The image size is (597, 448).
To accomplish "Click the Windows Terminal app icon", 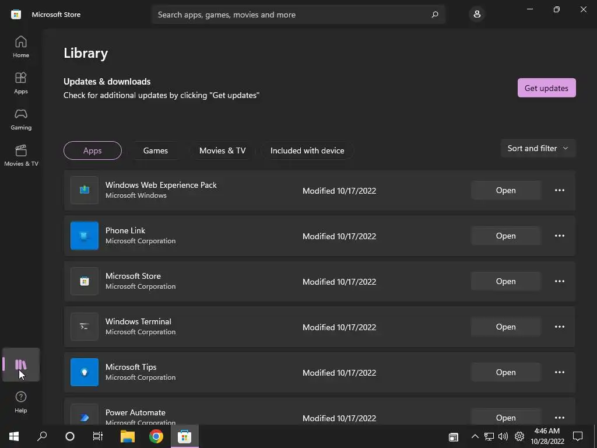I will point(85,327).
